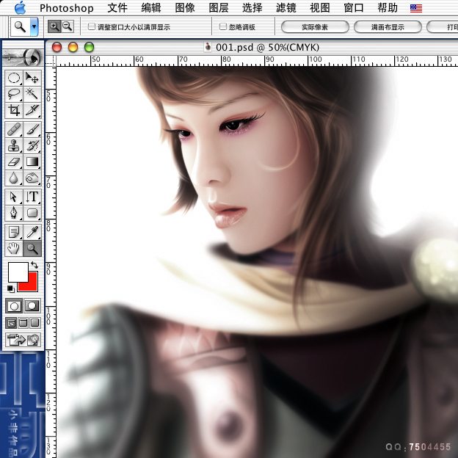Enable 调整窗口大小以满屏显示 checkbox

tap(92, 26)
